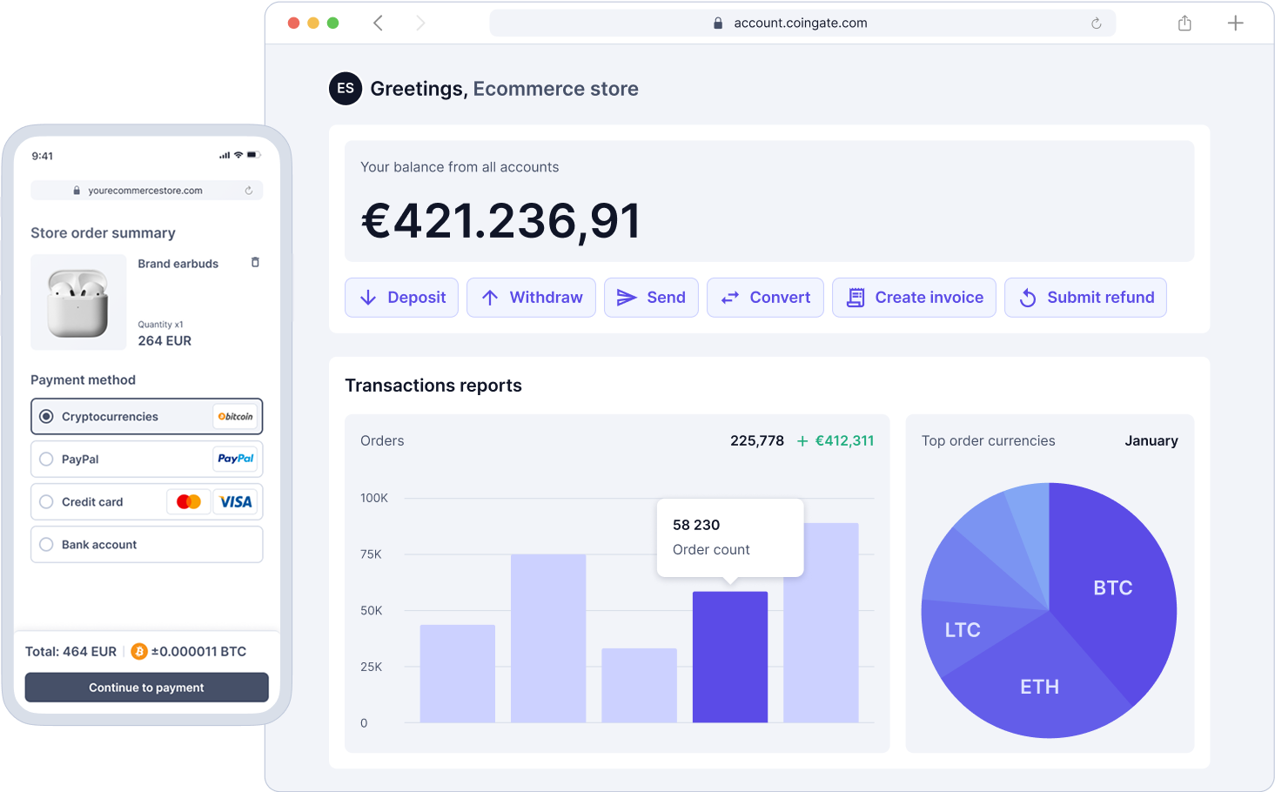Choose Bank account payment option
This screenshot has width=1275, height=792.
(45, 544)
